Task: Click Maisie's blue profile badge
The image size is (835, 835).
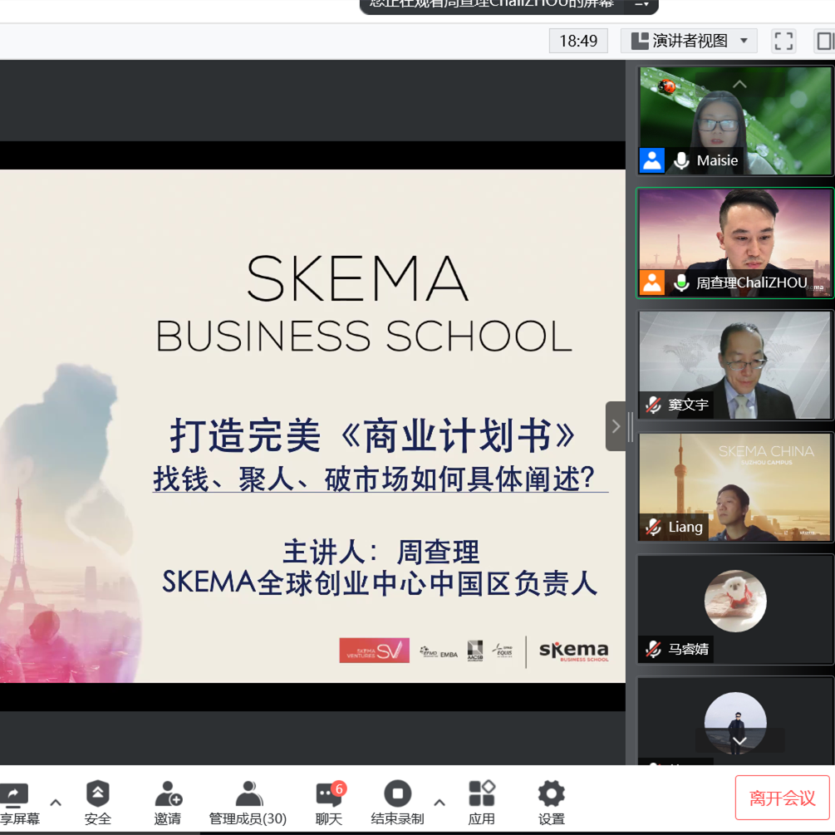Action: (x=652, y=160)
